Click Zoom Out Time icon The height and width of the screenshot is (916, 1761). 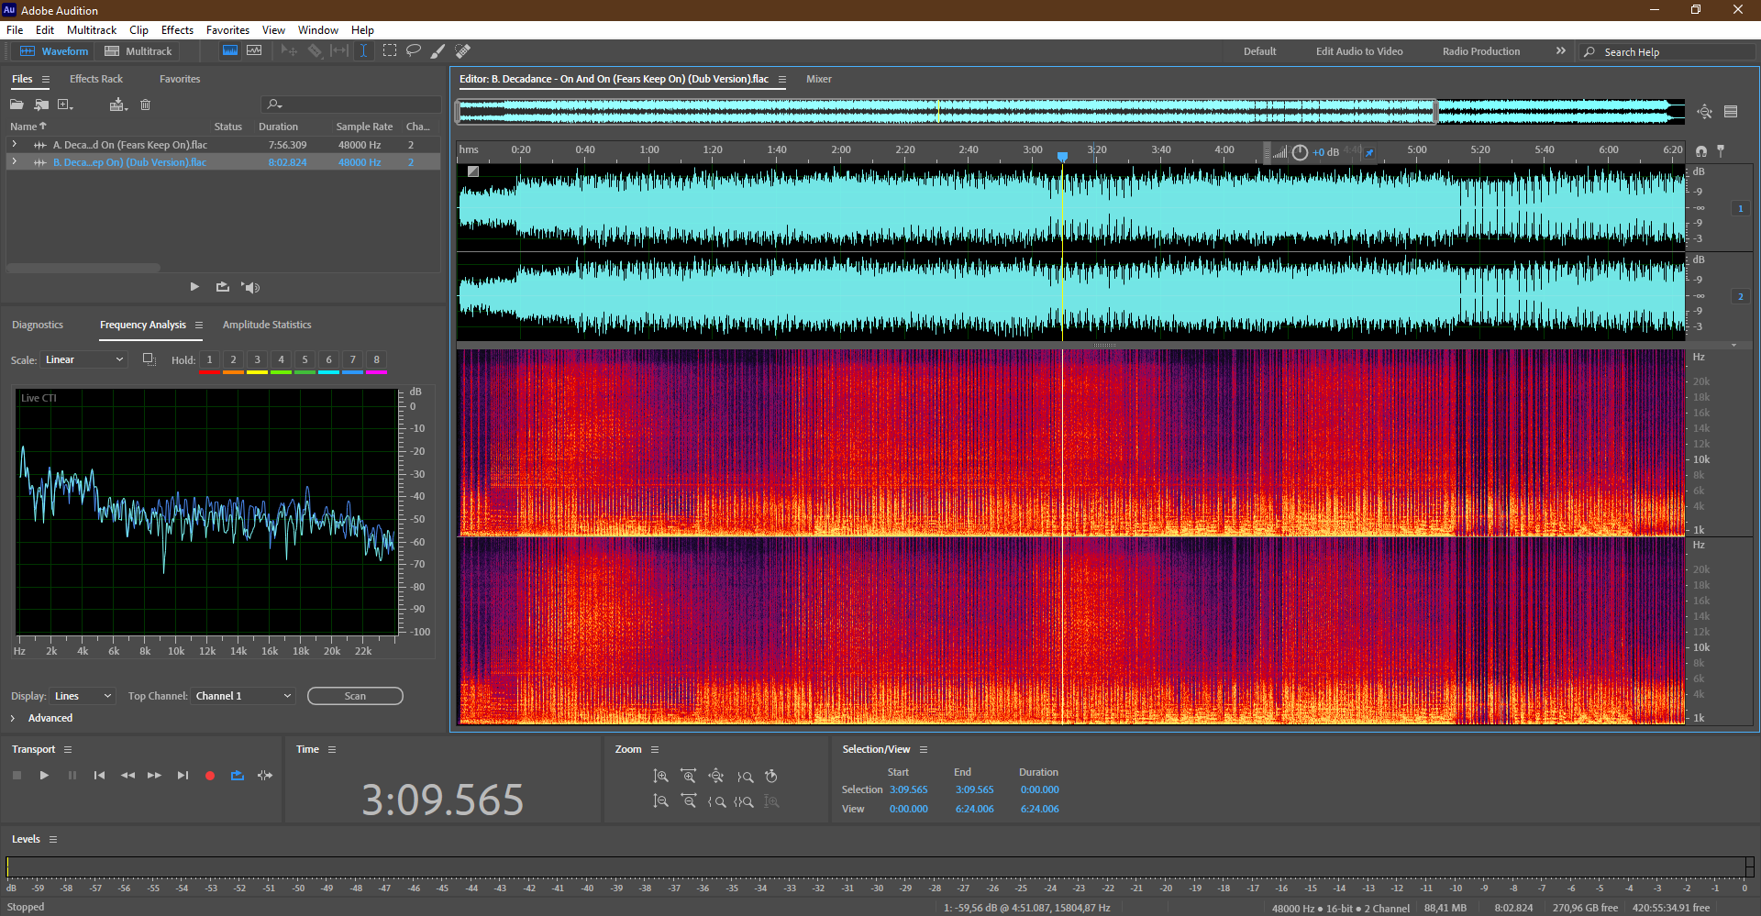[x=689, y=801]
